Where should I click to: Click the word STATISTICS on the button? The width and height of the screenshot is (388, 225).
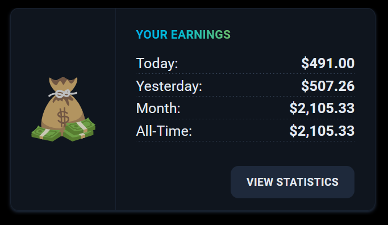pos(307,182)
